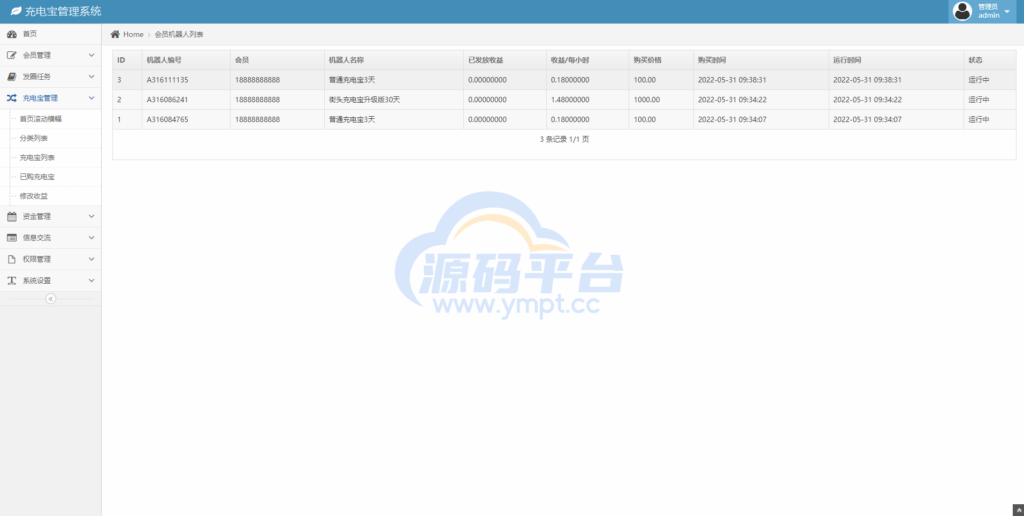Click the file icon beside 权限管理
The image size is (1024, 516).
tap(12, 259)
